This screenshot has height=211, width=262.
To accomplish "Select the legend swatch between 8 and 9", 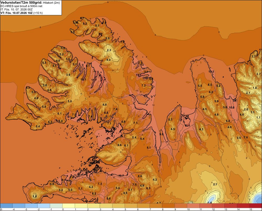I will [x=168, y=206].
